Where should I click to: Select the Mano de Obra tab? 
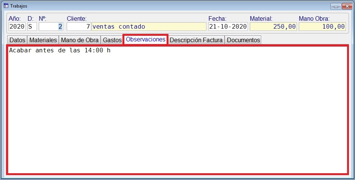point(80,40)
